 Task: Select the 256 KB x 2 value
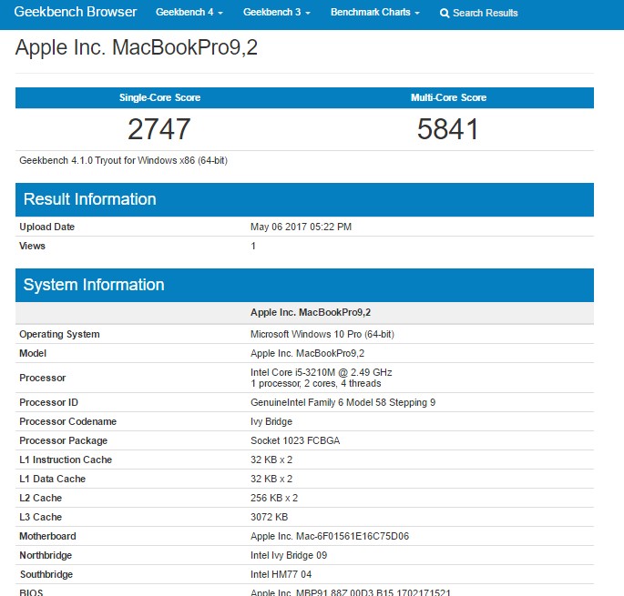(x=274, y=498)
